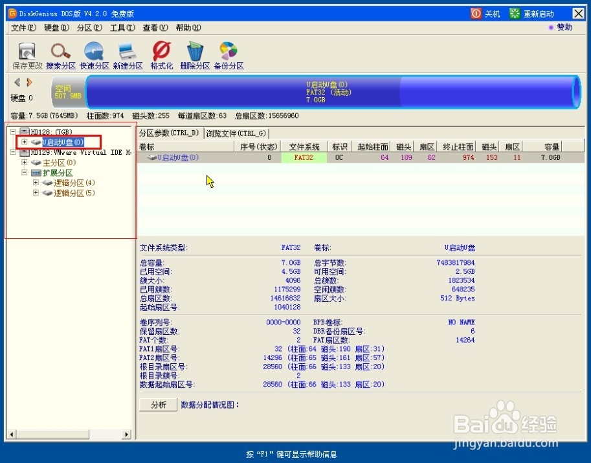Expand the 主分区(0) tree node

click(x=24, y=163)
